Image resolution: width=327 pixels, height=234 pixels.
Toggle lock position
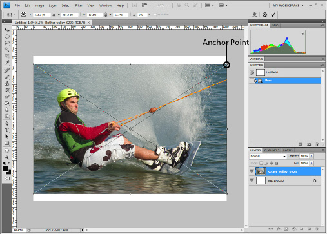tap(272, 163)
